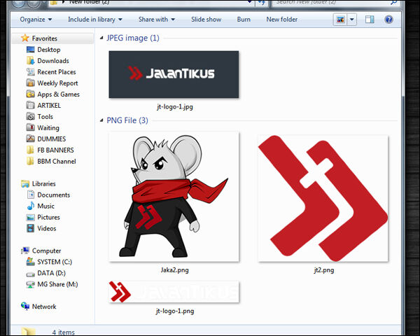Screen dimensions: 420x336
Task: Open the Share with dropdown
Action: click(x=157, y=20)
